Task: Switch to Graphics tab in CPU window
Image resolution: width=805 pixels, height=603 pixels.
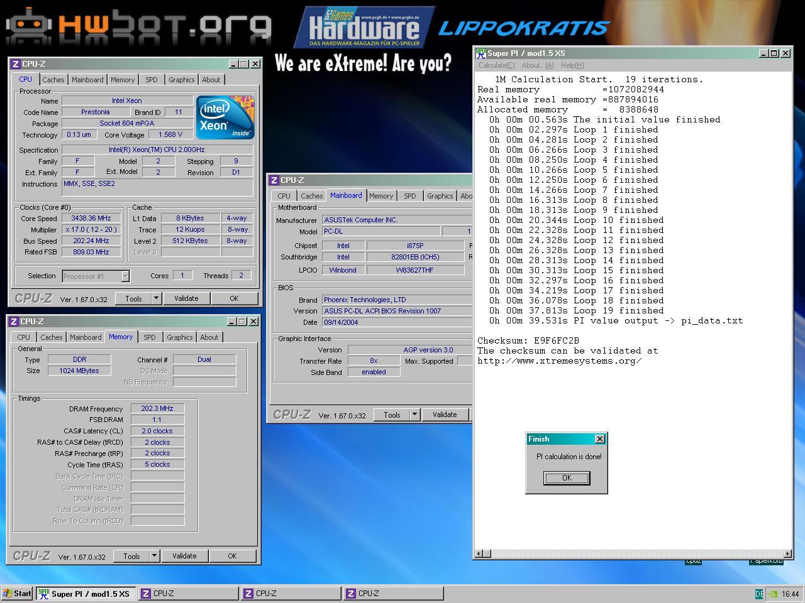Action: pyautogui.click(x=182, y=80)
